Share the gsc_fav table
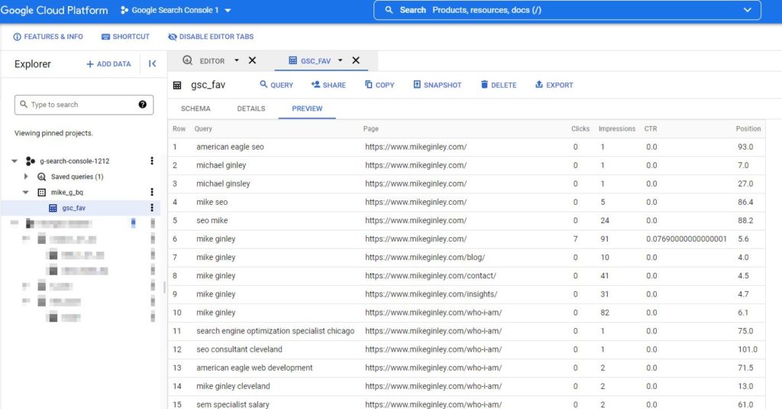 tap(328, 85)
